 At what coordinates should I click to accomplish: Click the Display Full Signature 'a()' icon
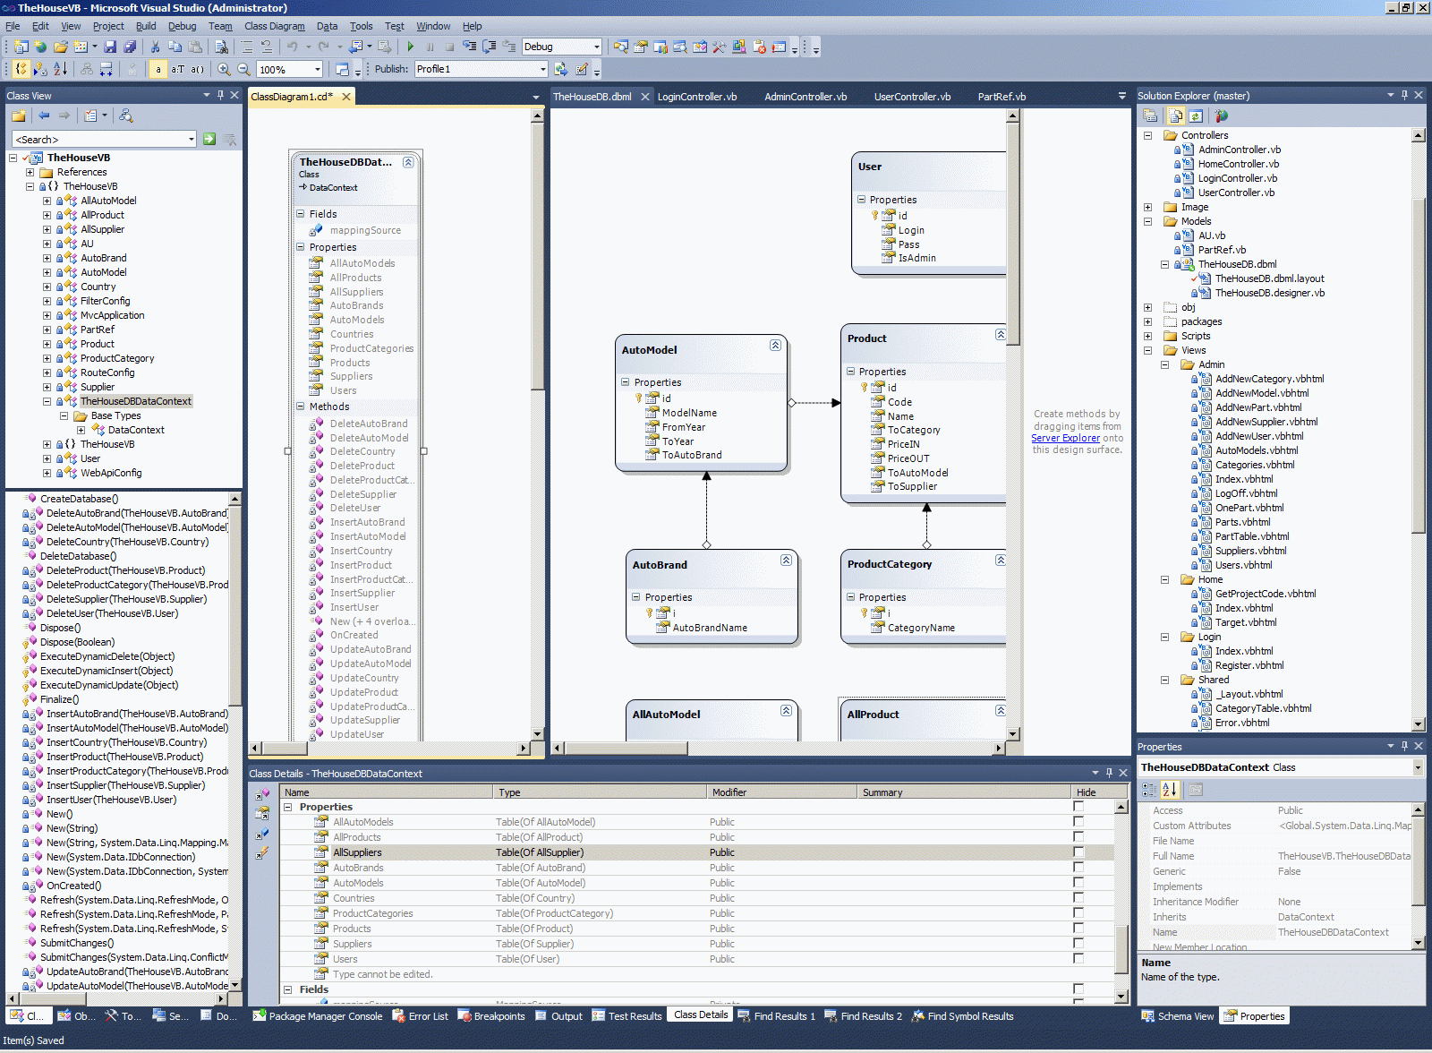[198, 69]
